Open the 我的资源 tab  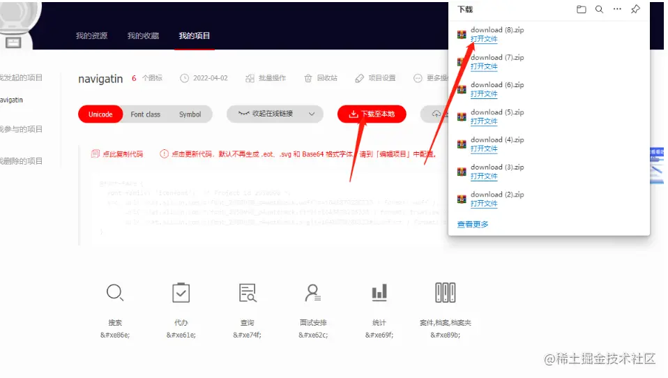click(91, 36)
